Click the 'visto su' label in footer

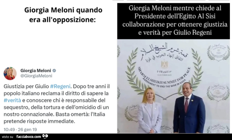point(8,137)
